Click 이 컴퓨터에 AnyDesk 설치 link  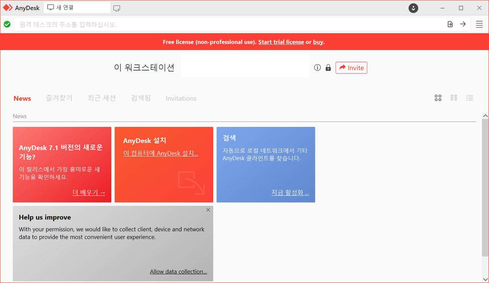pos(160,153)
